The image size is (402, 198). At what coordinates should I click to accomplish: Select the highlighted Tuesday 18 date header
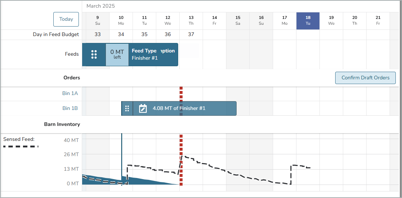308,21
